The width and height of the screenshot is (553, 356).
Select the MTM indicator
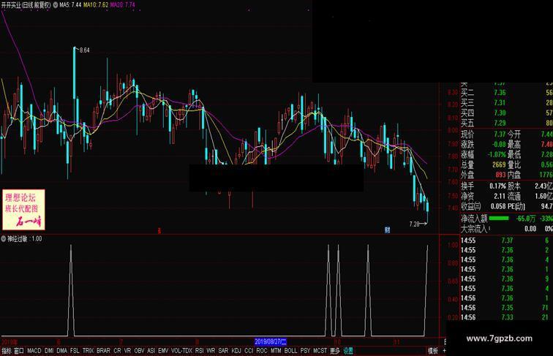[x=276, y=351]
